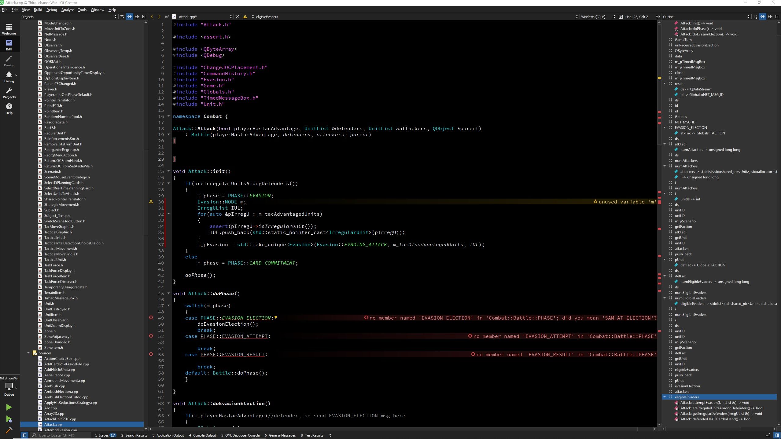Run the project with the green arrow
The height and width of the screenshot is (439, 781).
click(9, 407)
